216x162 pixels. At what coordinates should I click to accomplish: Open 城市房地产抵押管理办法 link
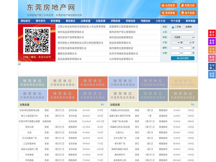pyautogui.click(x=71, y=37)
